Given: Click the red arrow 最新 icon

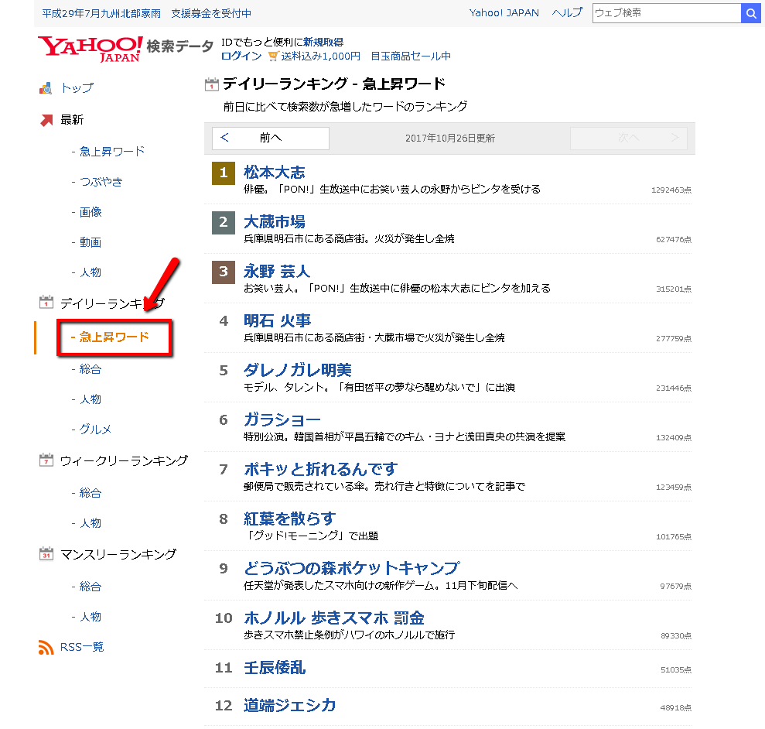Looking at the screenshot, I should (46, 120).
